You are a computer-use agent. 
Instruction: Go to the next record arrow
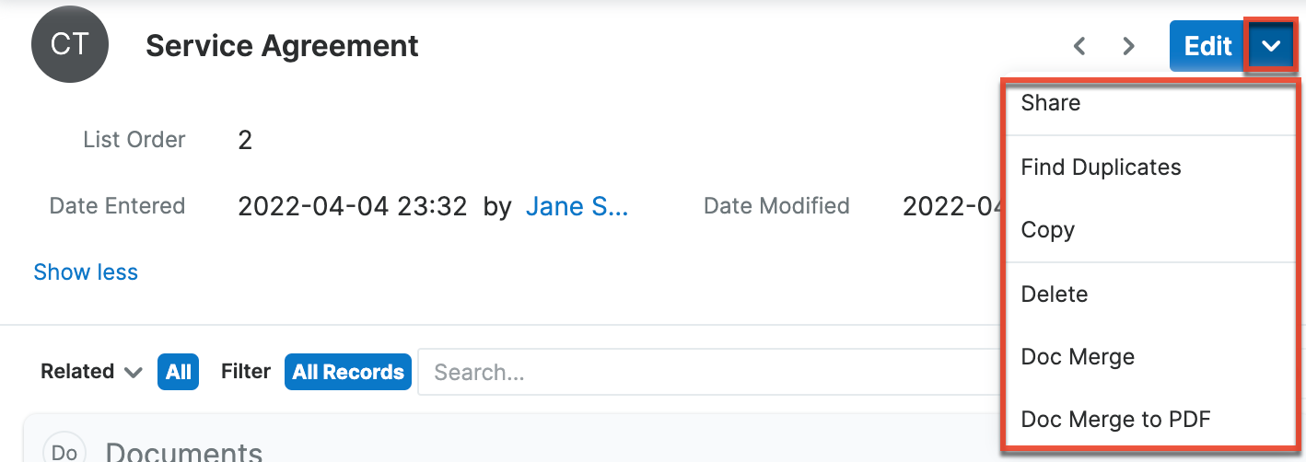click(1128, 46)
